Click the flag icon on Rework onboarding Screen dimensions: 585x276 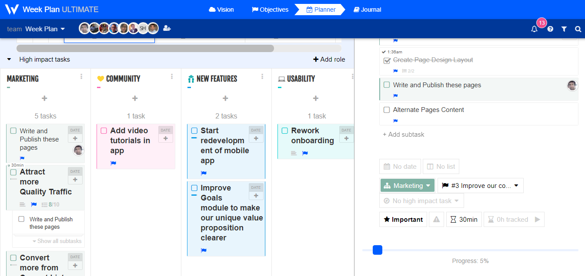305,153
